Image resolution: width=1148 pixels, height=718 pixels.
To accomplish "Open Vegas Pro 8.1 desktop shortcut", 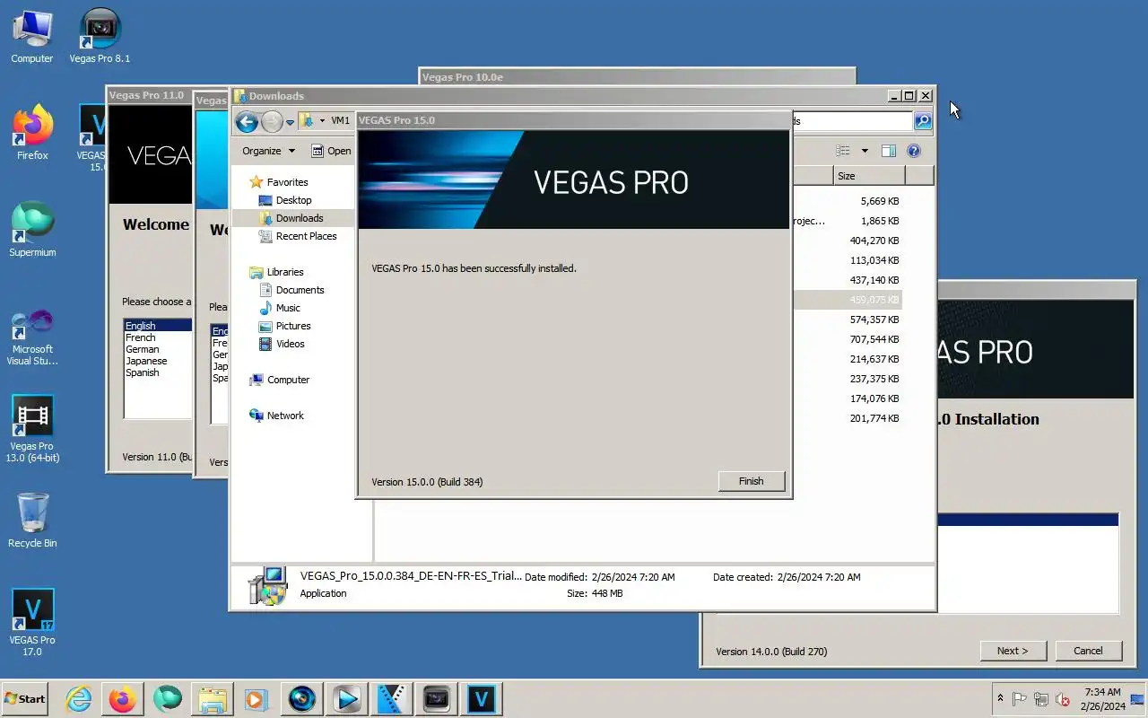I will (100, 37).
